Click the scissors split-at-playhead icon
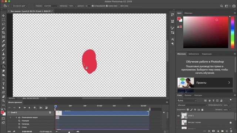This screenshot has width=237, height=133. pos(41,108)
